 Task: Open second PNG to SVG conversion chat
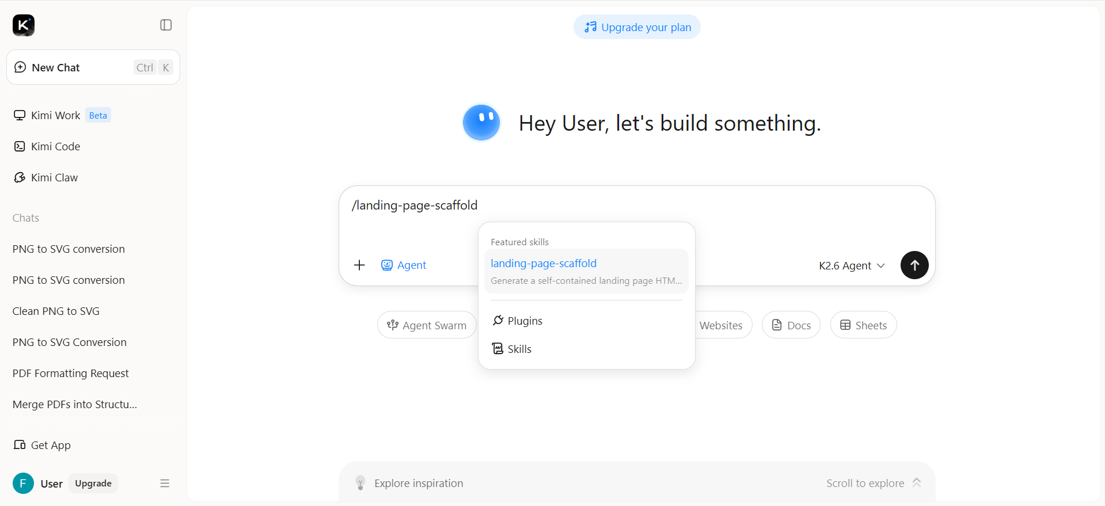(x=69, y=280)
